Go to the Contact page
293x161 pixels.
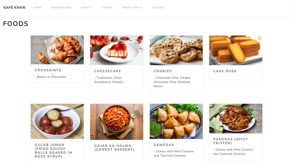point(158,8)
